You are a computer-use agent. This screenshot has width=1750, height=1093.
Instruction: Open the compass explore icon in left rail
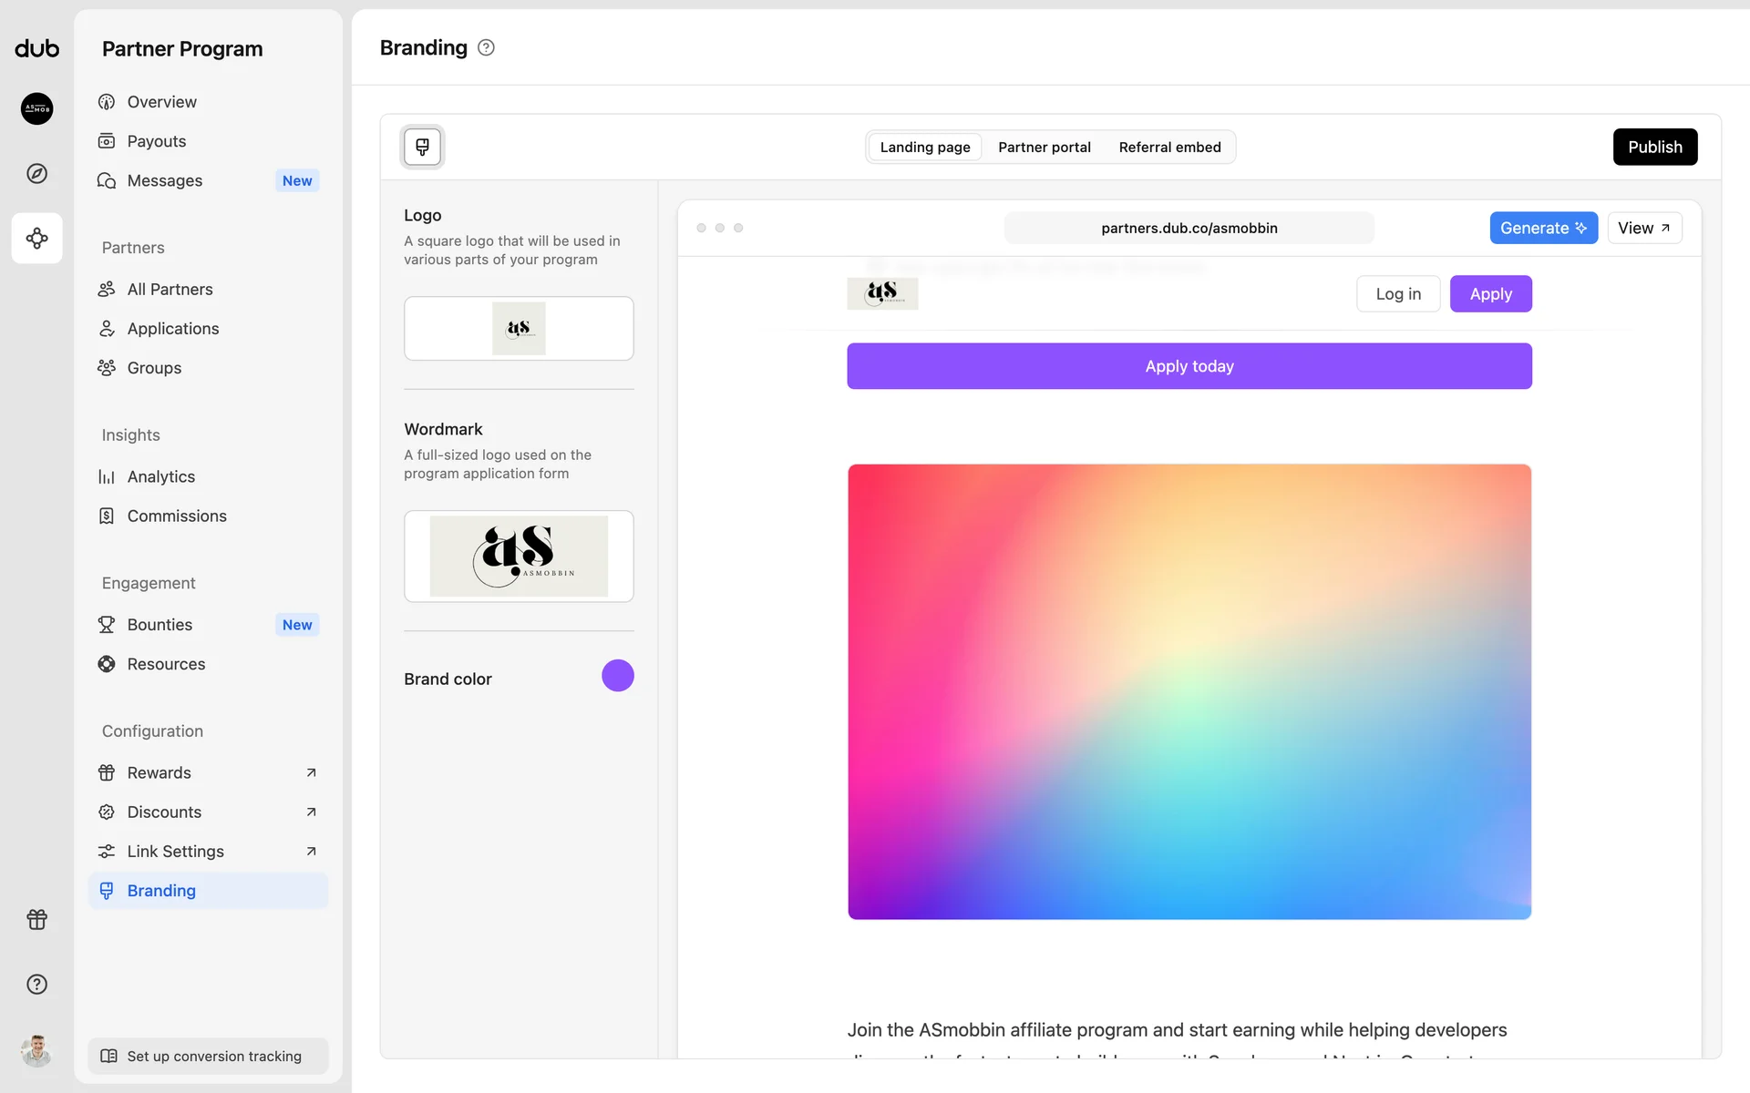[36, 173]
